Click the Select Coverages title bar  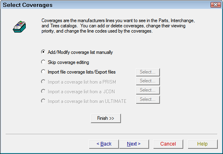(x=105, y=5)
